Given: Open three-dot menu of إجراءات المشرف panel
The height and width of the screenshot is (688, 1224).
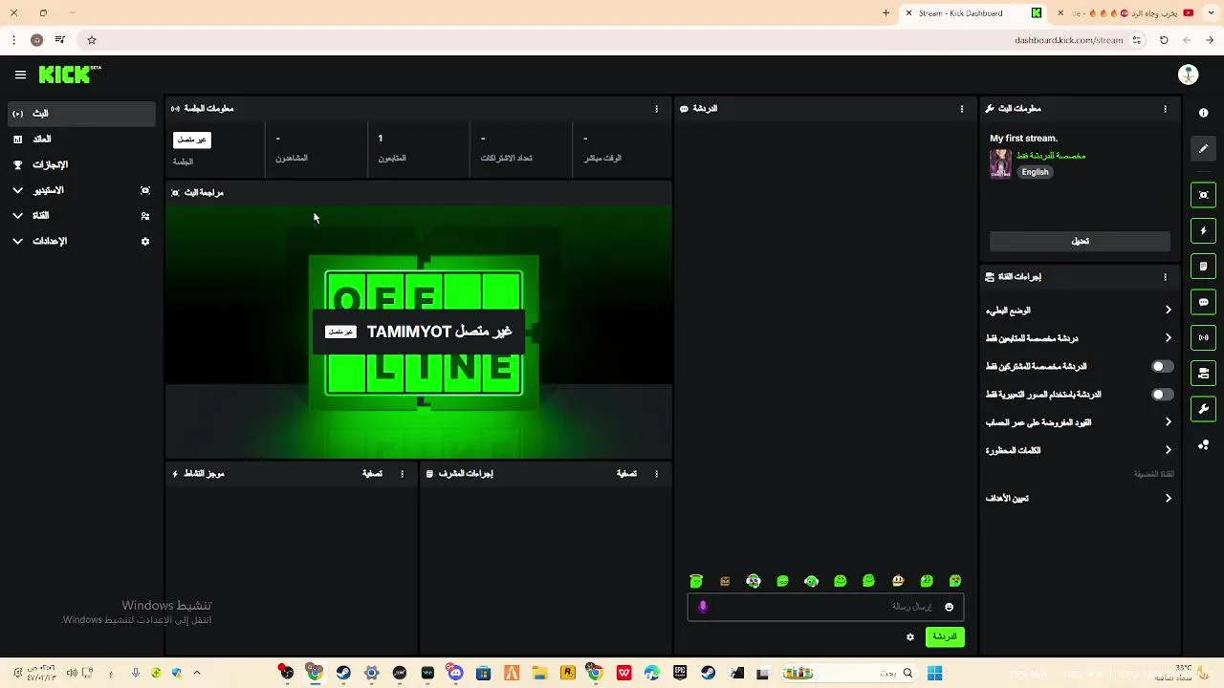Looking at the screenshot, I should click(656, 474).
